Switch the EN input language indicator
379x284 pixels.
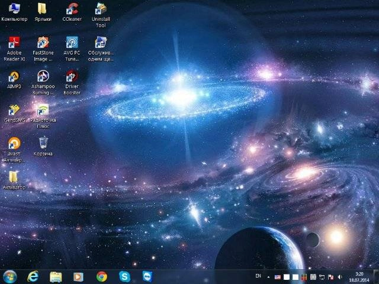click(x=258, y=276)
